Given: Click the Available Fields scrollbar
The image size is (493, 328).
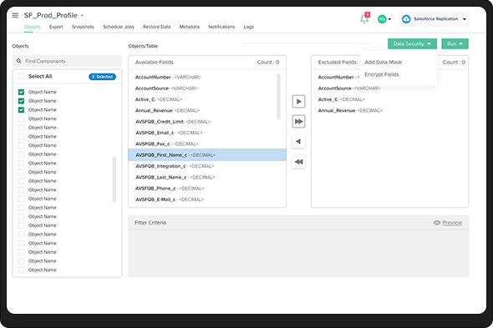Looking at the screenshot, I should click(x=278, y=97).
